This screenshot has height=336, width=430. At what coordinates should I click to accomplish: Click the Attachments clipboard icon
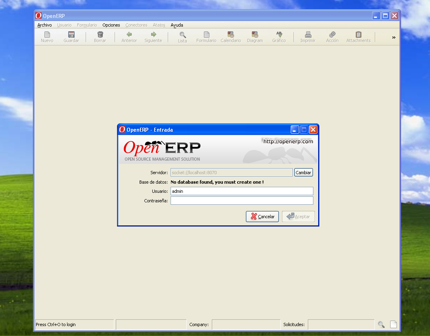point(358,35)
